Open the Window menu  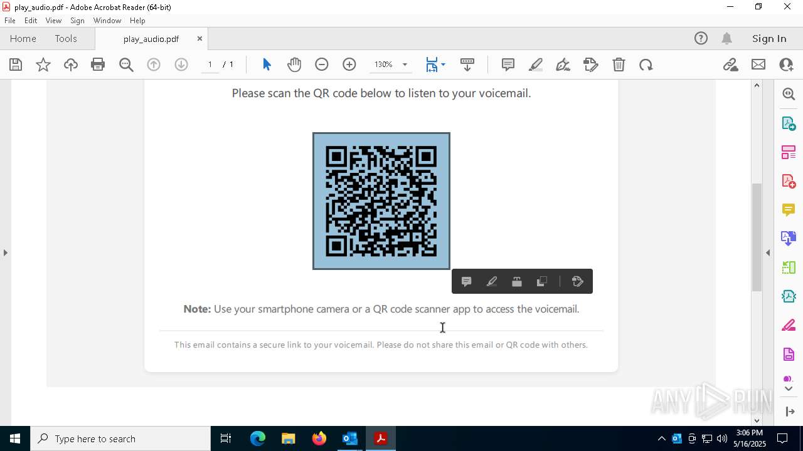107,21
